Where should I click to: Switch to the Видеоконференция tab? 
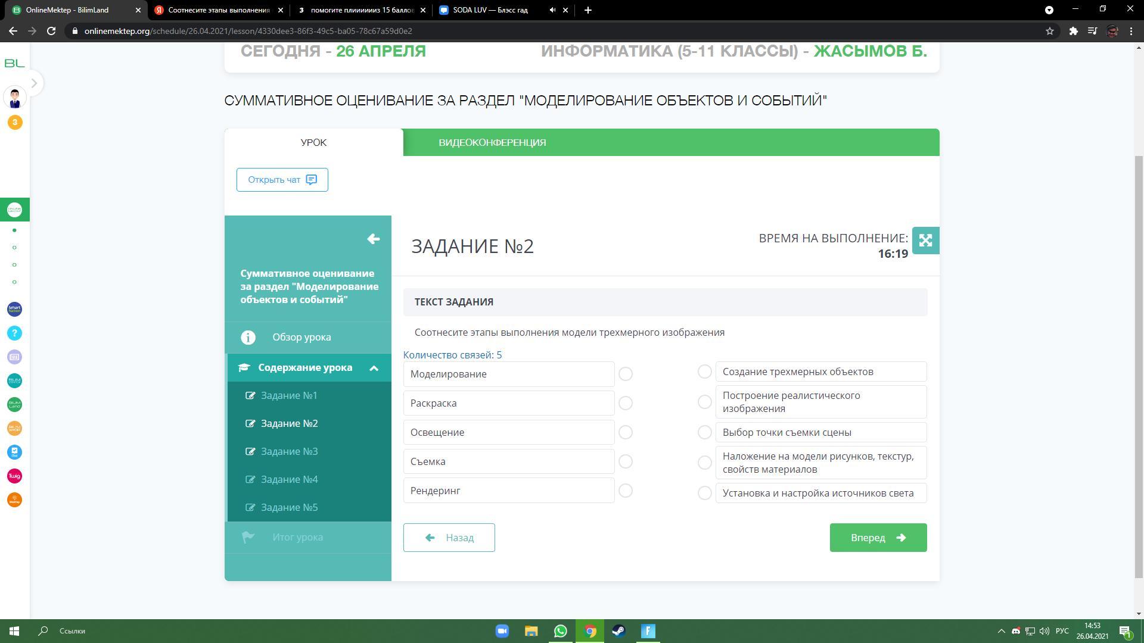click(x=492, y=143)
